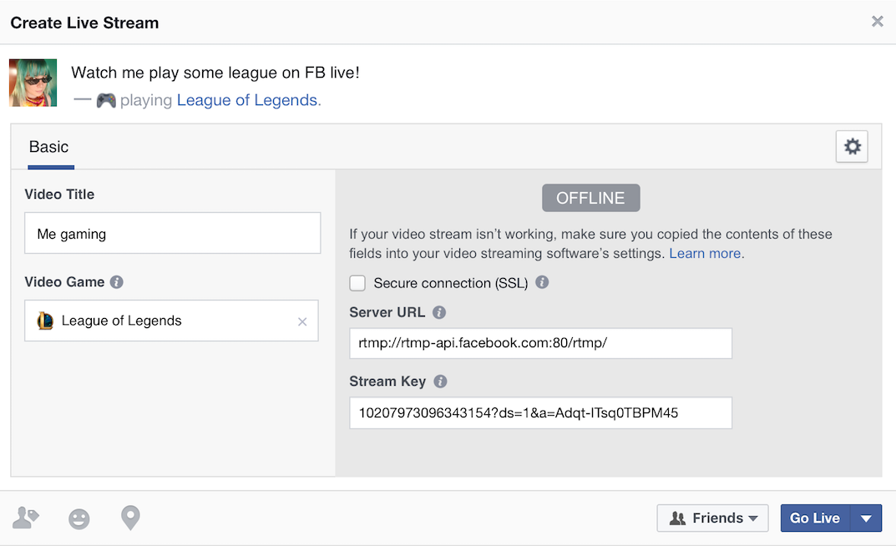
Task: Click the 'Video Game' label
Action: coord(64,282)
